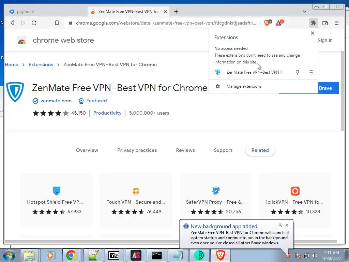Open Brave Shields lion icon

(x=268, y=23)
